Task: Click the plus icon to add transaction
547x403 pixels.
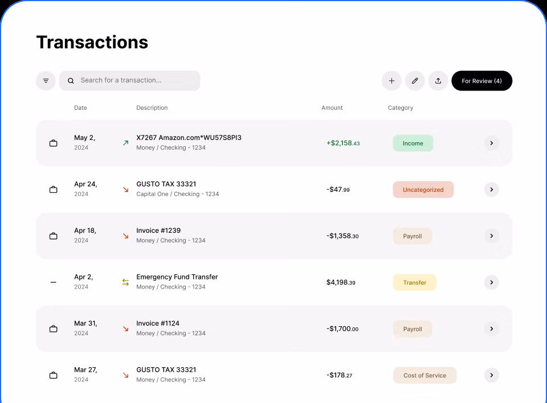Action: [x=391, y=81]
